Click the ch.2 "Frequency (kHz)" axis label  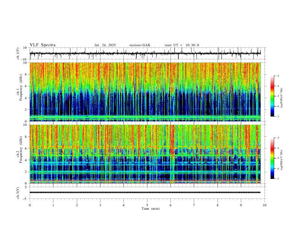(x=21, y=149)
